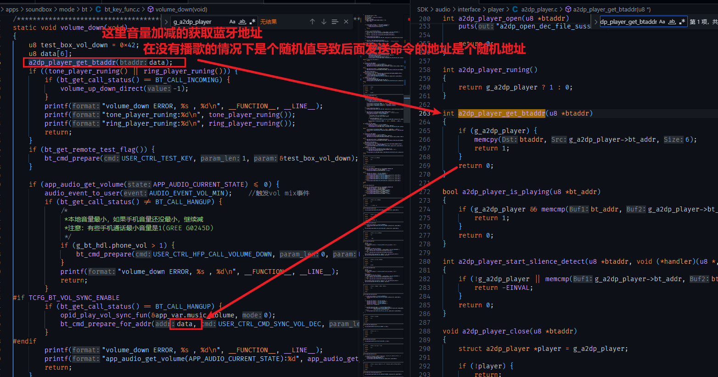Open volume_down(void) breadcrumb symbol

click(181, 9)
